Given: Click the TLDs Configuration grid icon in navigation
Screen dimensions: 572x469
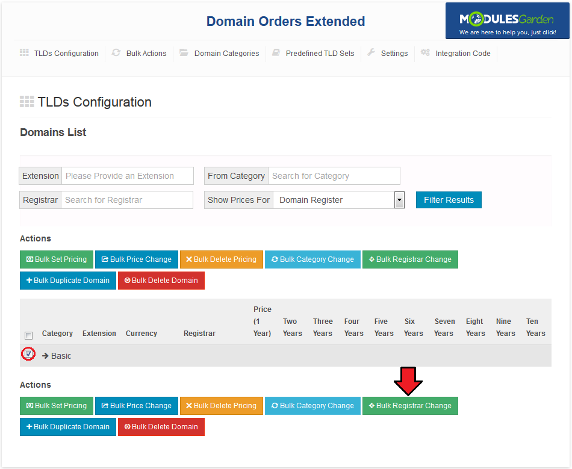Looking at the screenshot, I should click(24, 52).
